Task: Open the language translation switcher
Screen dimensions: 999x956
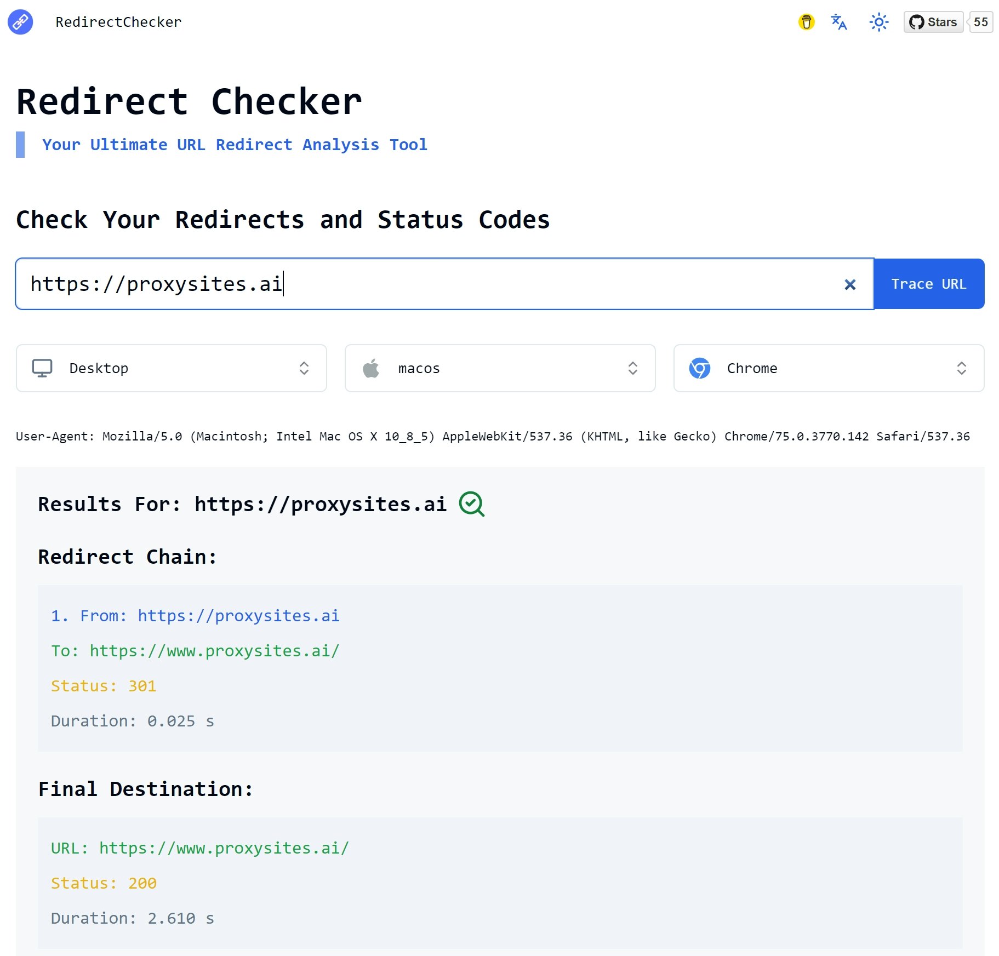Action: tap(839, 22)
